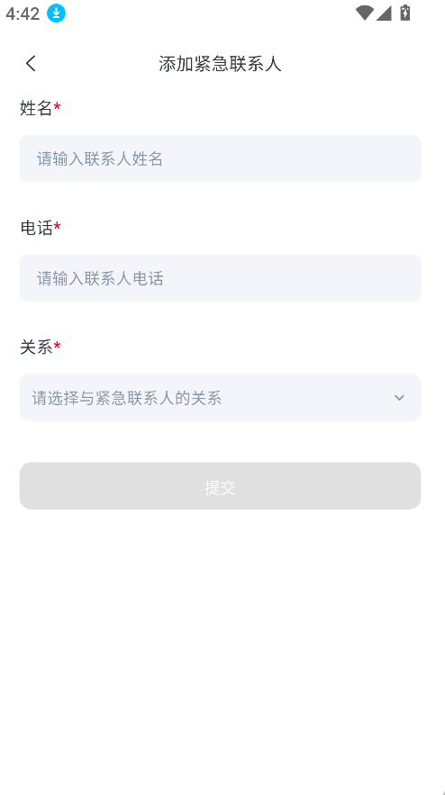
Task: Tap the 电话 field label
Action: tap(36, 228)
